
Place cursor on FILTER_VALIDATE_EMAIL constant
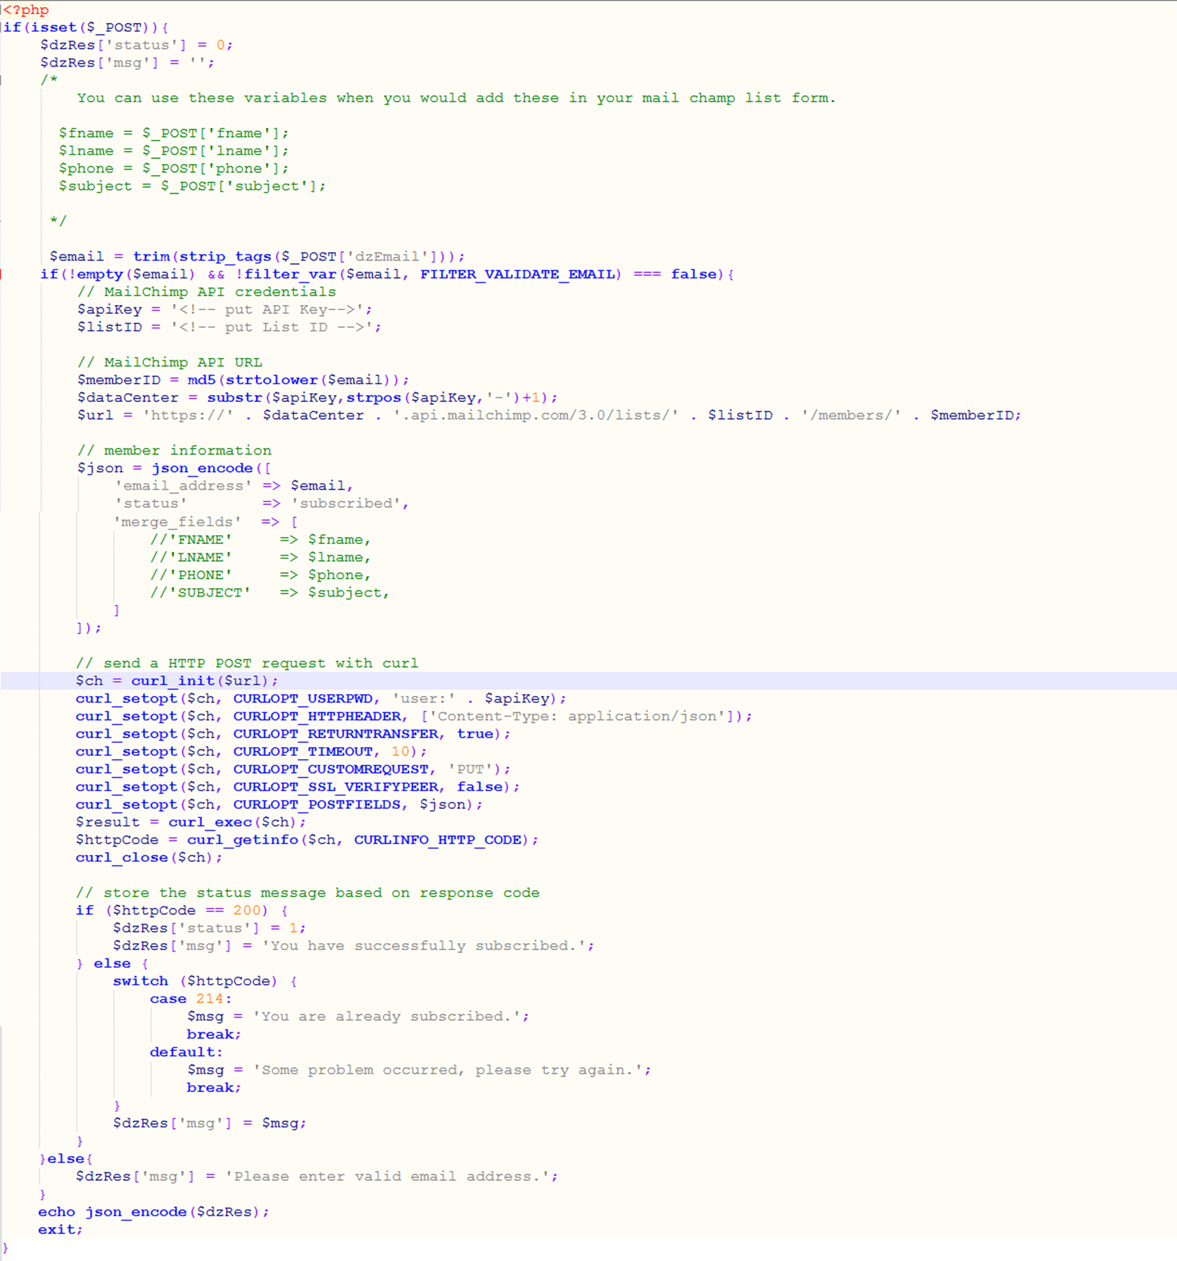[517, 274]
